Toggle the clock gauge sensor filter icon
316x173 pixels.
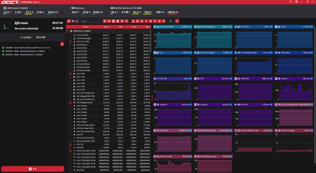coord(155,21)
